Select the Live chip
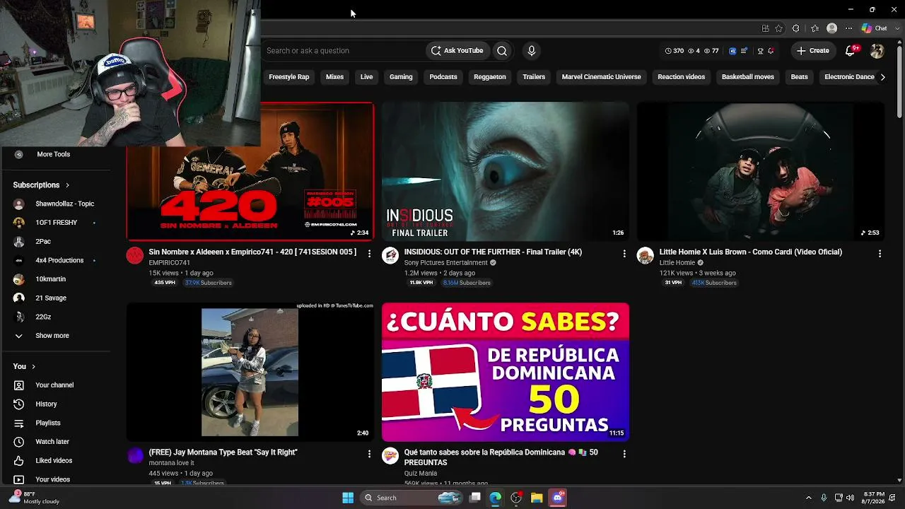Viewport: 905px width, 509px height. coord(366,77)
